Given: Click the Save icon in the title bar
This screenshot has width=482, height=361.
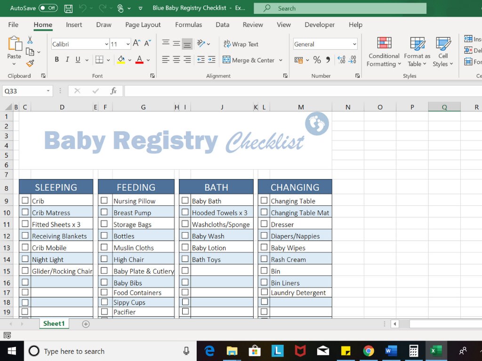Looking at the screenshot, I should (x=68, y=8).
